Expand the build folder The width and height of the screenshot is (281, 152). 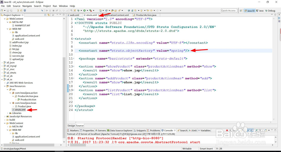[x=5, y=120]
